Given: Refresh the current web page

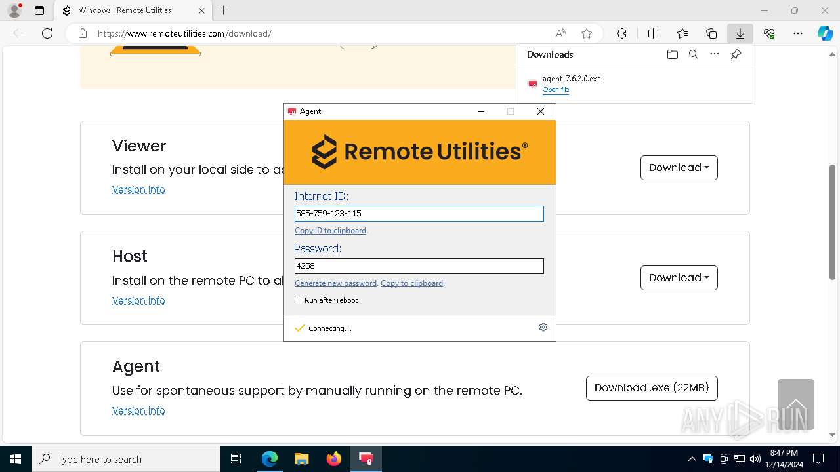Looking at the screenshot, I should pos(47,33).
